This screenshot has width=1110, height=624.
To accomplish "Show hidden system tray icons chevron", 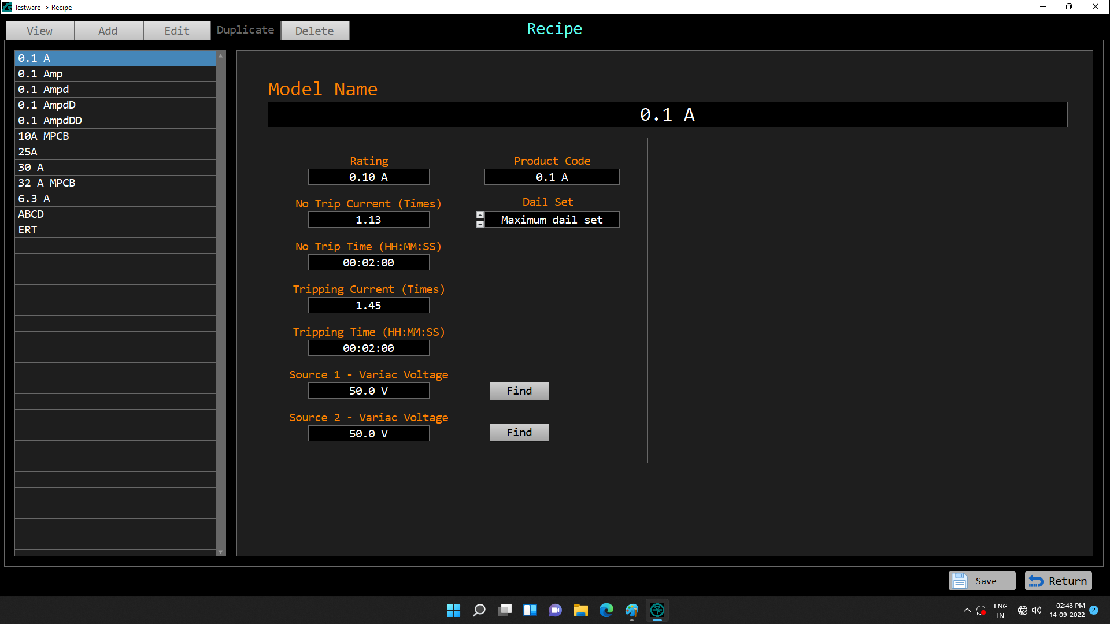I will pyautogui.click(x=967, y=610).
